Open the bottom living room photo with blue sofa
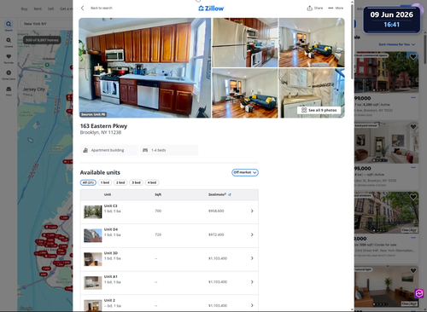 tap(245, 93)
